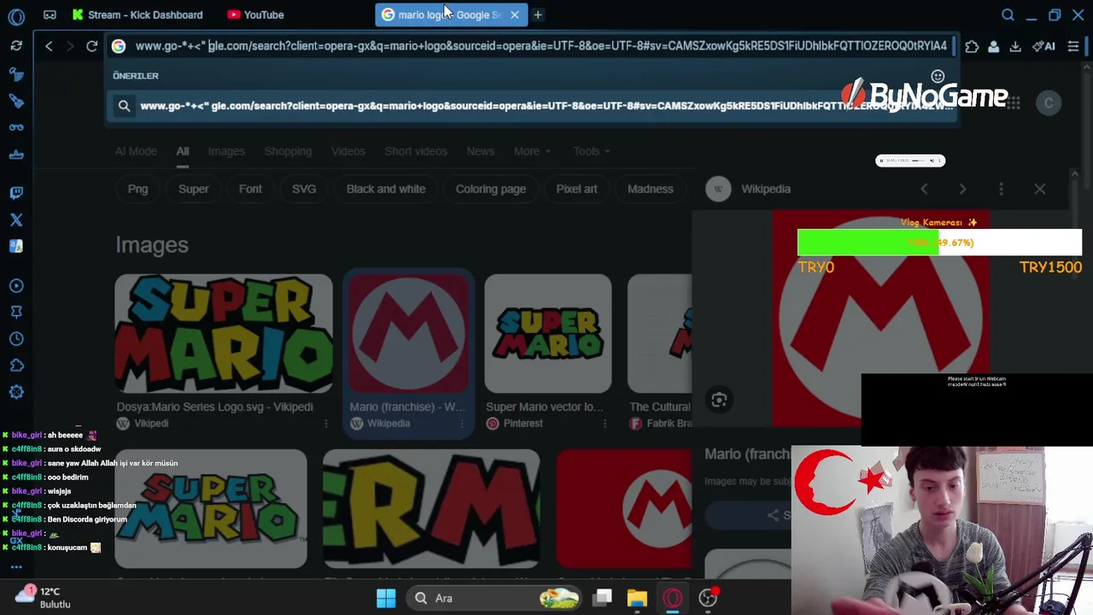The image size is (1093, 615).
Task: Click the search tabs magnifier icon
Action: point(1008,15)
